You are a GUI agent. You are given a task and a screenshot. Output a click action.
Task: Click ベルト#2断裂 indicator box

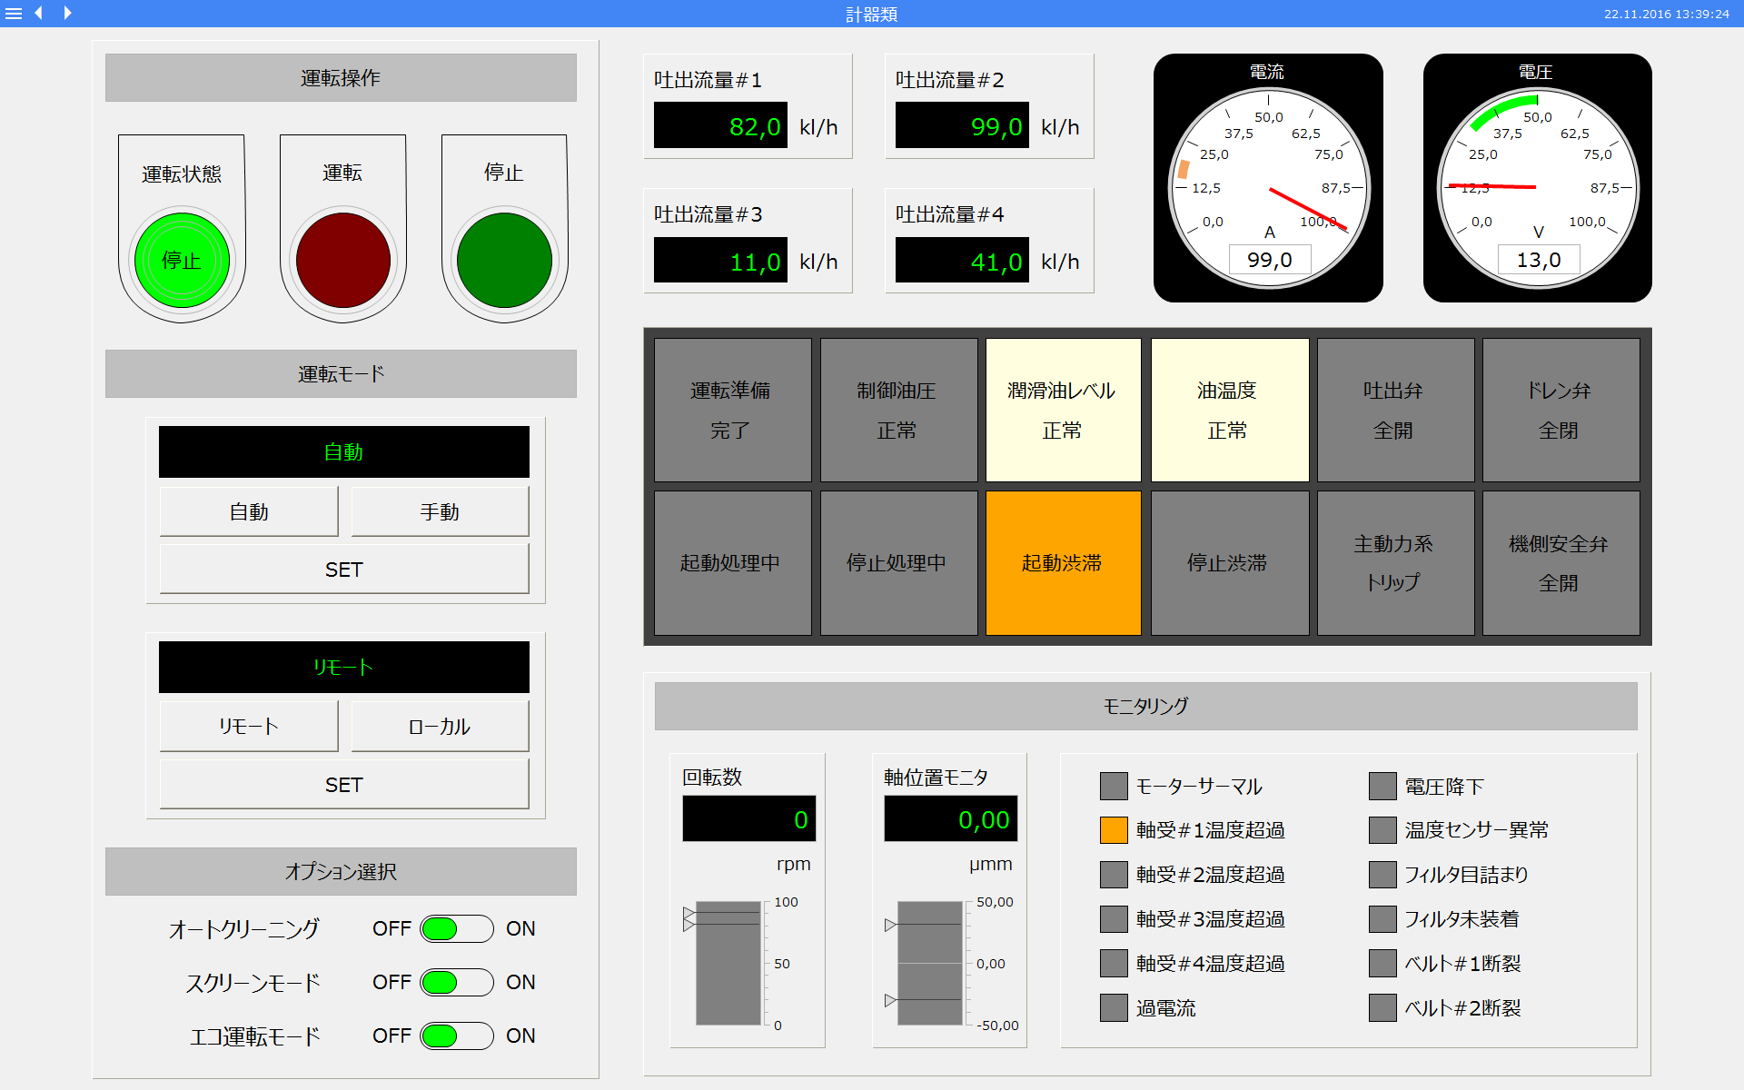click(1382, 1008)
